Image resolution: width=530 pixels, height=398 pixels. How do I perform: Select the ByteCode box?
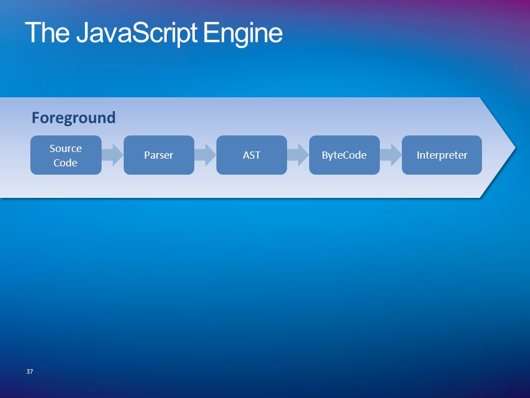[344, 155]
